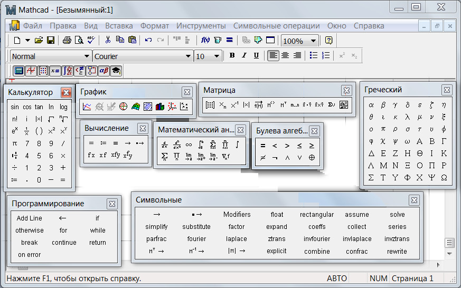
Task: Toggle Bold text formatting
Action: (x=232, y=55)
